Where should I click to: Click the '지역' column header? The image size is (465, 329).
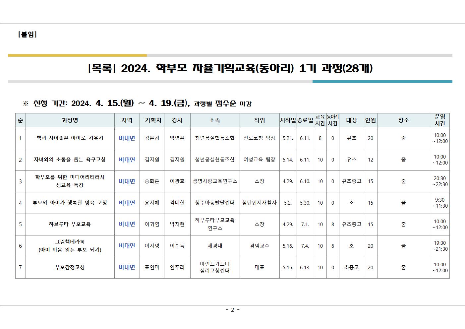tap(127, 120)
